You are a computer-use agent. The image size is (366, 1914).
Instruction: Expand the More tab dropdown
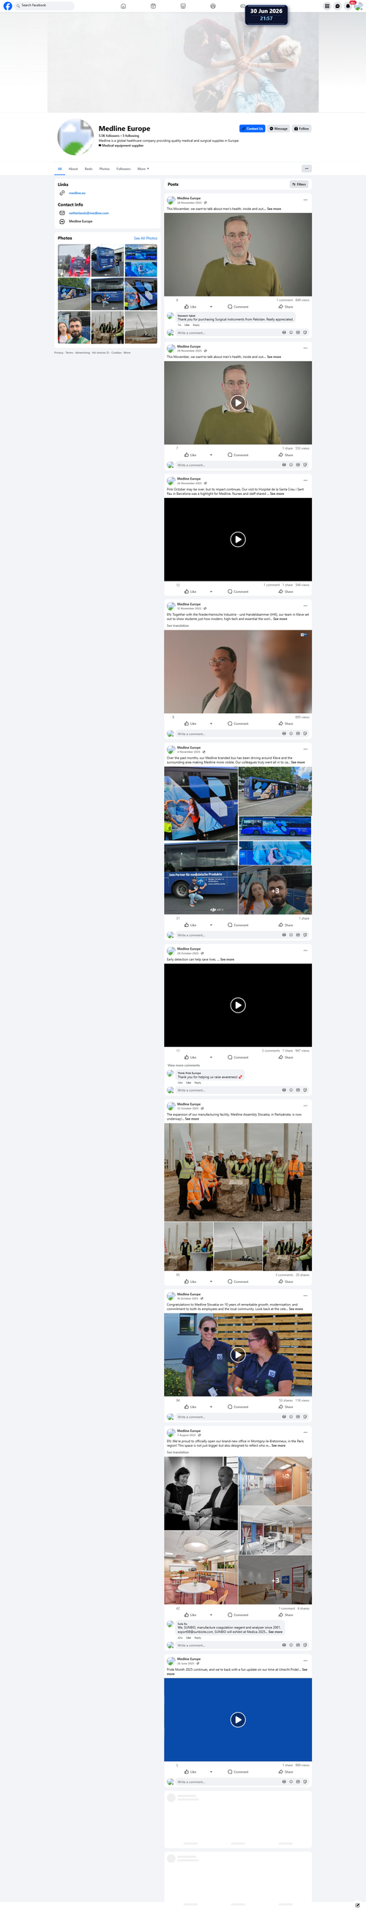pos(143,168)
